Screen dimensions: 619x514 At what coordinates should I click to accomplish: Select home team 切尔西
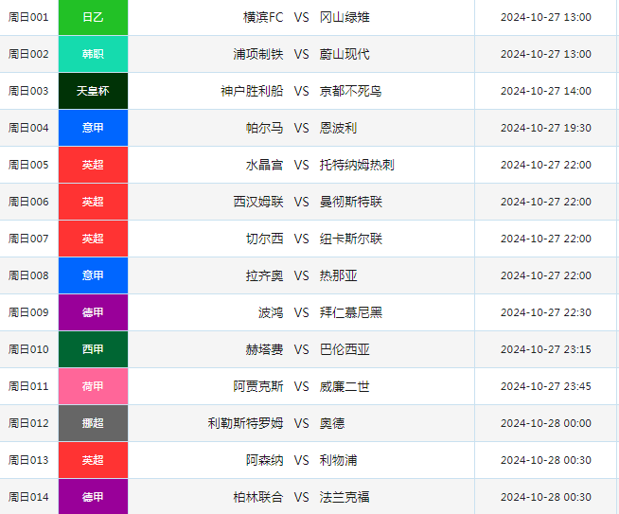pos(264,239)
